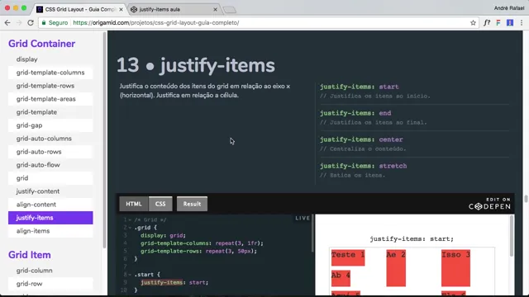Screen dimensions: 529x297
Task: Open grid-template-columns sidebar link
Action: coord(50,73)
